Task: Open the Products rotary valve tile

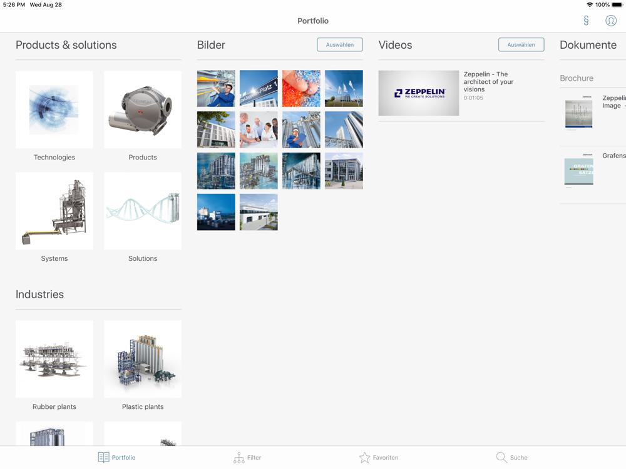Action: point(143,109)
